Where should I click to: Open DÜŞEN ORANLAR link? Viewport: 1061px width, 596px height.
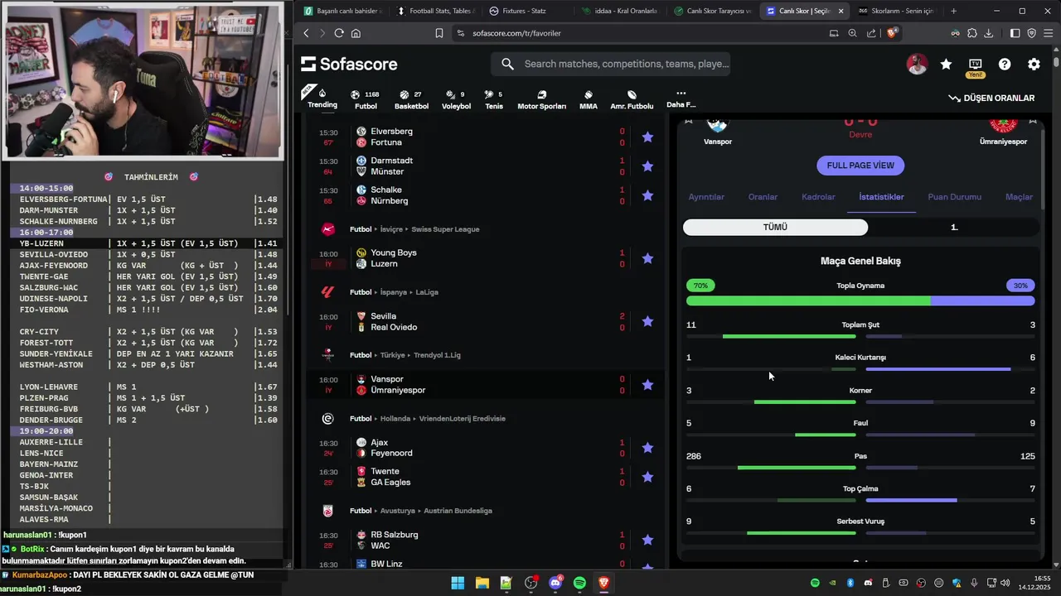point(991,98)
